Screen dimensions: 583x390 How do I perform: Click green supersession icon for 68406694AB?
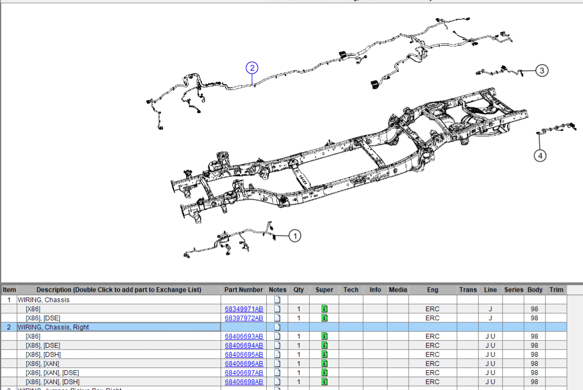(325, 345)
